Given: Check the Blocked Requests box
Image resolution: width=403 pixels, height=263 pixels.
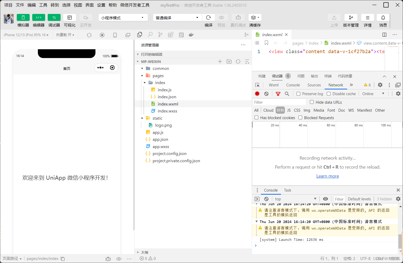Looking at the screenshot, I should 300,118.
